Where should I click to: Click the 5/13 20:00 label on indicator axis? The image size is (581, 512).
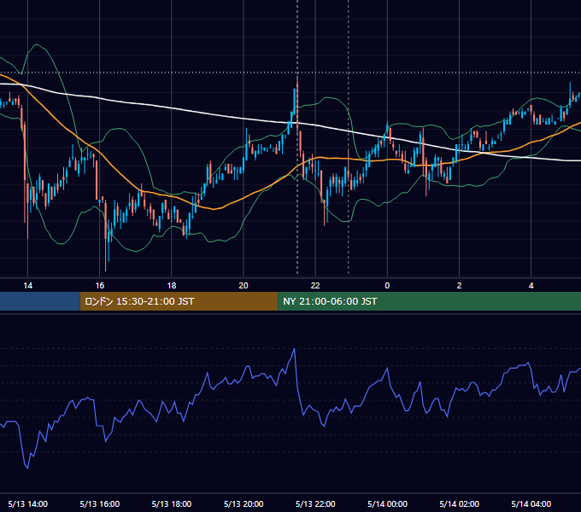coord(244,503)
